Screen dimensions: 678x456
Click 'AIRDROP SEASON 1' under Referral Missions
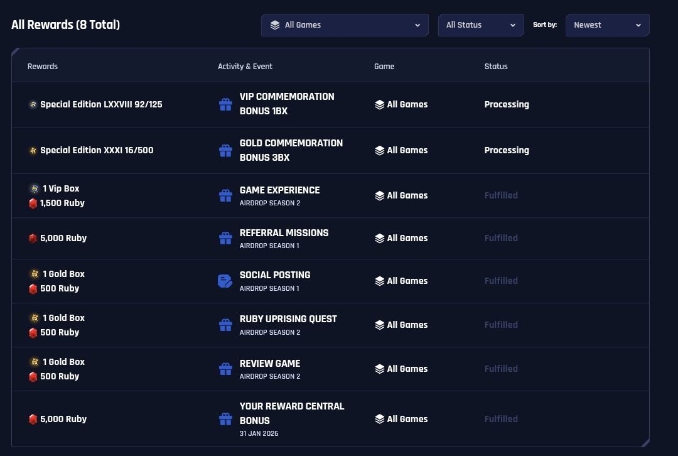click(269, 246)
